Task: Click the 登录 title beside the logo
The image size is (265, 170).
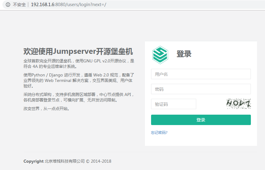Action: (x=184, y=54)
